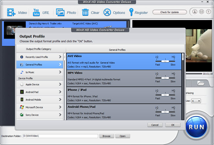Open the YouTube URL icon

click(x=36, y=12)
